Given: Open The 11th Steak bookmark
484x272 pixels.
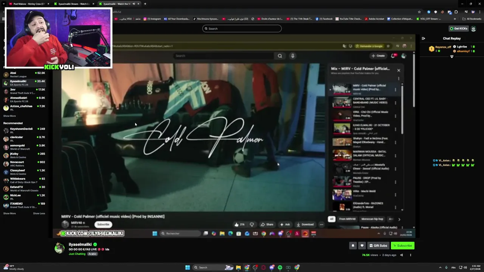Looking at the screenshot, I should (x=299, y=19).
